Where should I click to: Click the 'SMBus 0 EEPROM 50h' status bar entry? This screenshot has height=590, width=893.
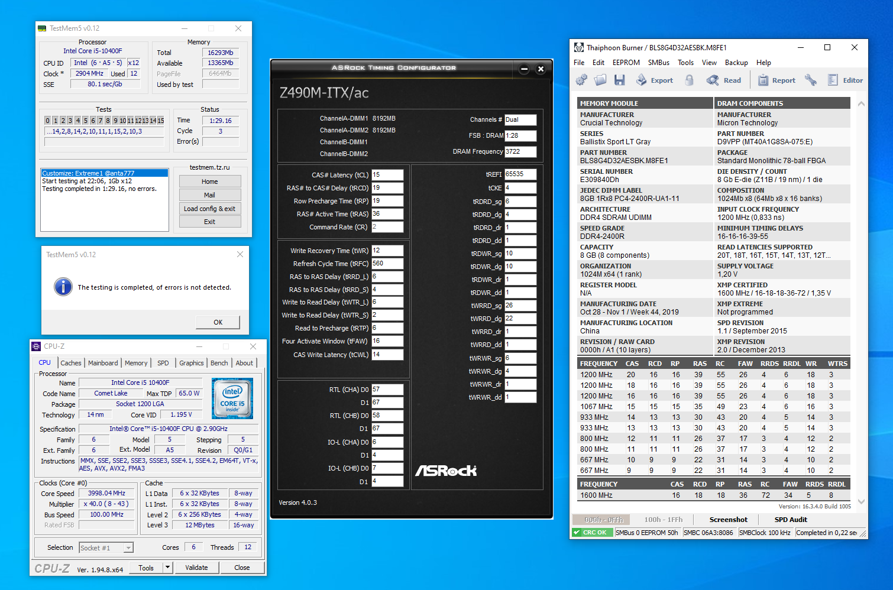pyautogui.click(x=647, y=533)
